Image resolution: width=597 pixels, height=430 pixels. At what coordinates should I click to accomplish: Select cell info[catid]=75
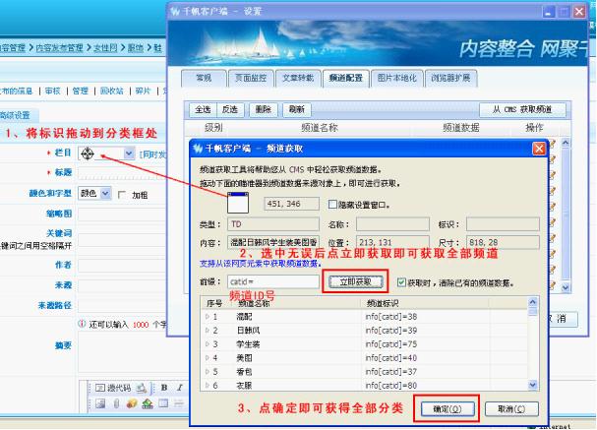pyautogui.click(x=391, y=344)
